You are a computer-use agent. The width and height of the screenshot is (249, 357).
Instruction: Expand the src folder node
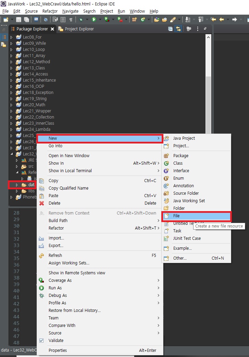point(17,166)
